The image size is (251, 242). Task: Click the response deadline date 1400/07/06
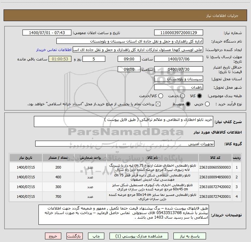[x=179, y=59]
